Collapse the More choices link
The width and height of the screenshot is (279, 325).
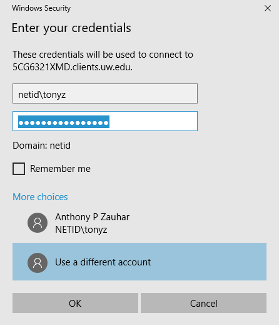40,197
